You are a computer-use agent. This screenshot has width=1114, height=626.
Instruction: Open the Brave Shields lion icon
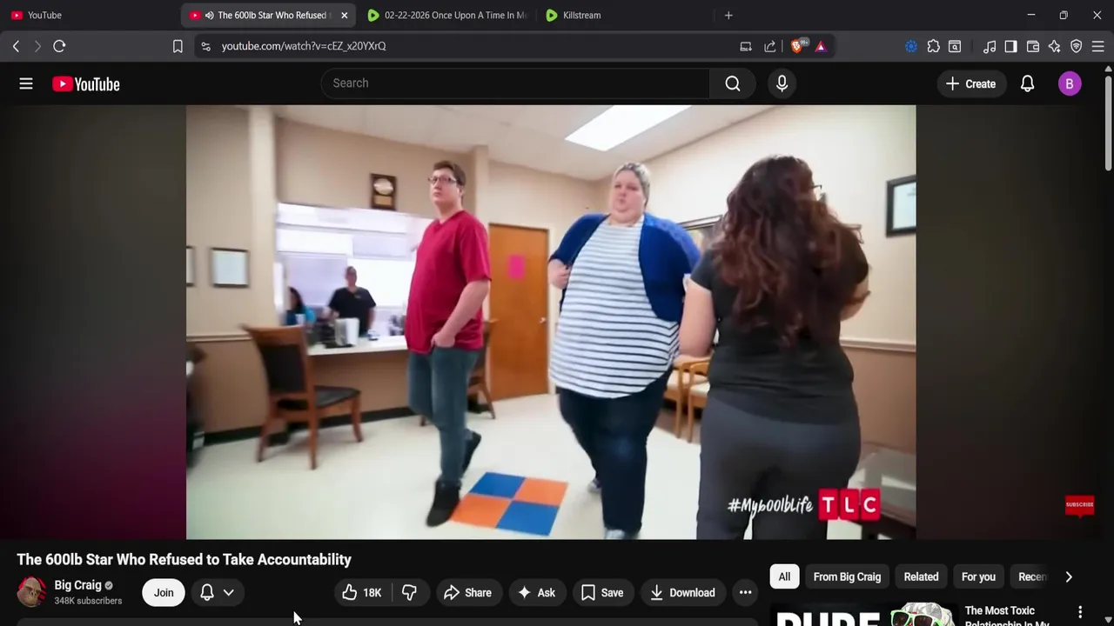[797, 46]
